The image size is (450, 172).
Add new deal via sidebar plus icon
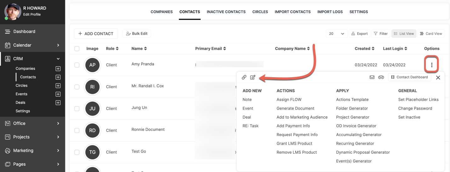coord(58,103)
